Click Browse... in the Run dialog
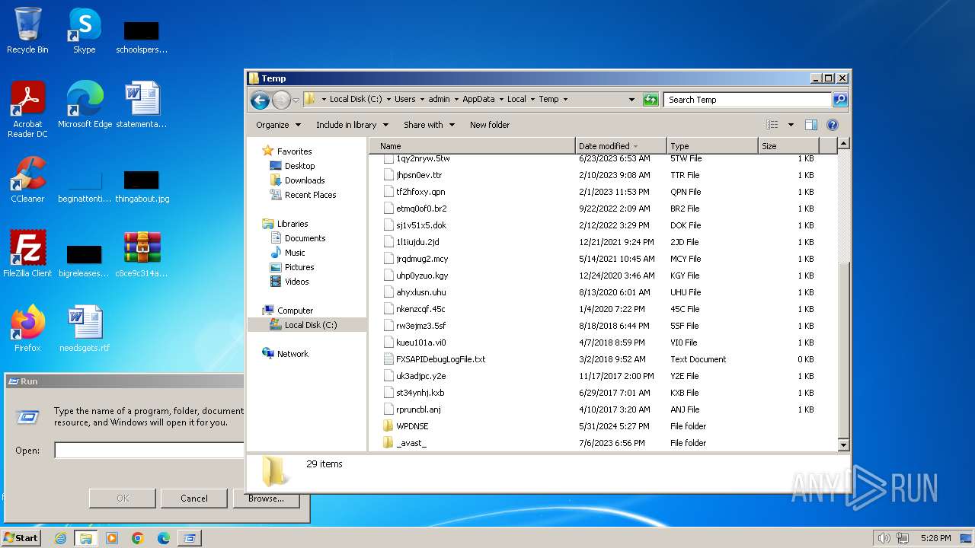975x548 pixels. pos(266,499)
